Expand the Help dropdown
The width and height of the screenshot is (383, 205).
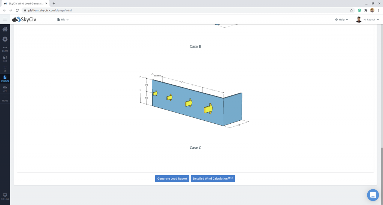(x=341, y=19)
